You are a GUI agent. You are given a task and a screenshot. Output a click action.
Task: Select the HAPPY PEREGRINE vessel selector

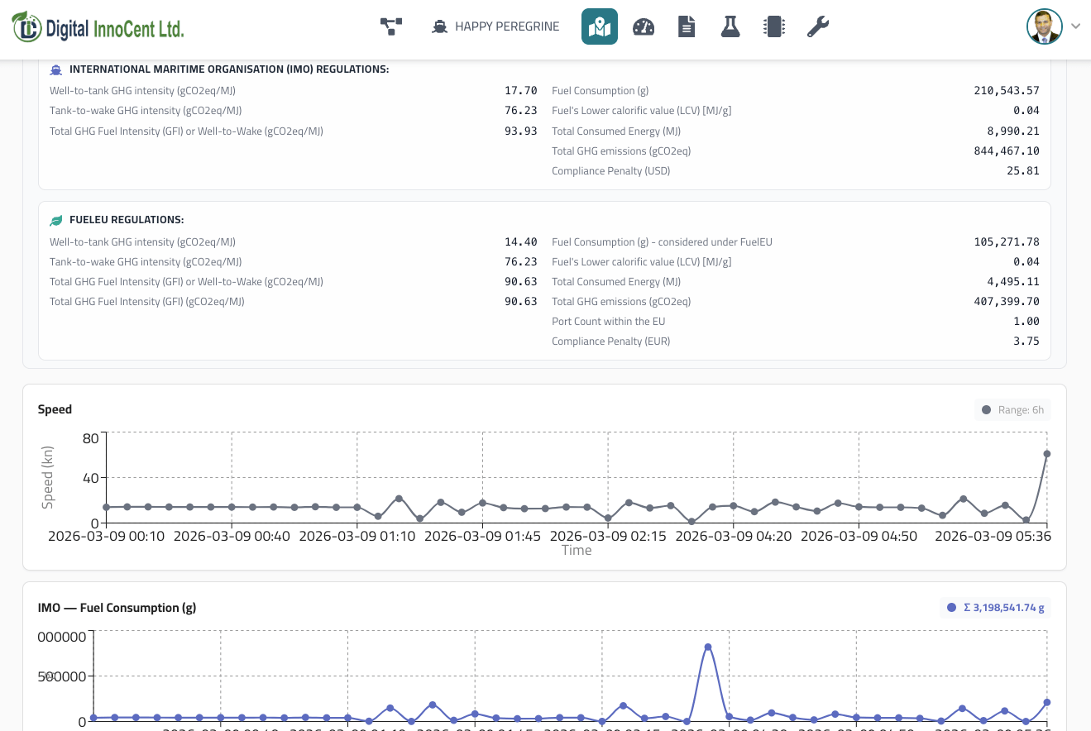coord(495,26)
